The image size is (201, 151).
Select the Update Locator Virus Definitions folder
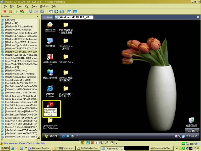pyautogui.click(x=50, y=124)
